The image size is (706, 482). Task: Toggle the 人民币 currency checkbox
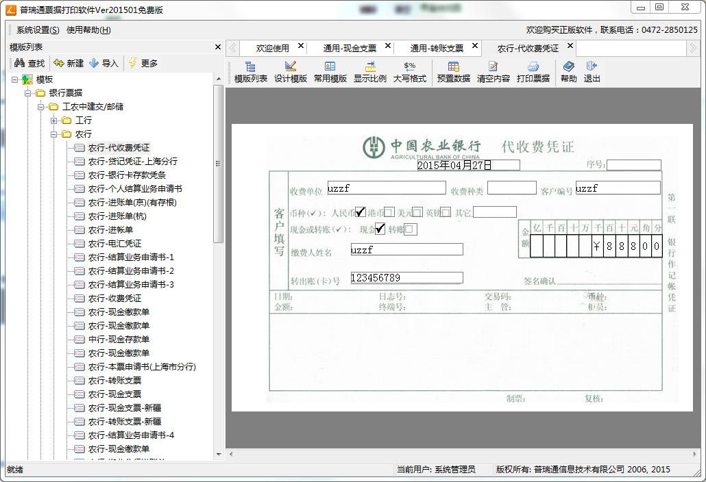point(361,212)
